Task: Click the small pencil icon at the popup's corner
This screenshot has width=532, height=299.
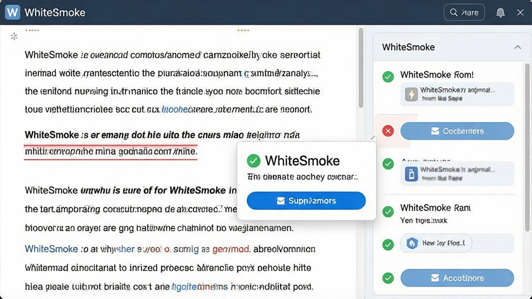Action: coord(373,138)
